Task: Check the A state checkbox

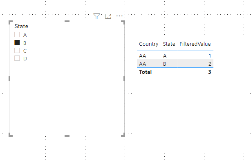Action: (x=17, y=35)
